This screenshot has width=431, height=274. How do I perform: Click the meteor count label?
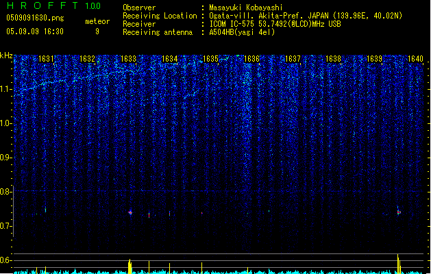97,21
